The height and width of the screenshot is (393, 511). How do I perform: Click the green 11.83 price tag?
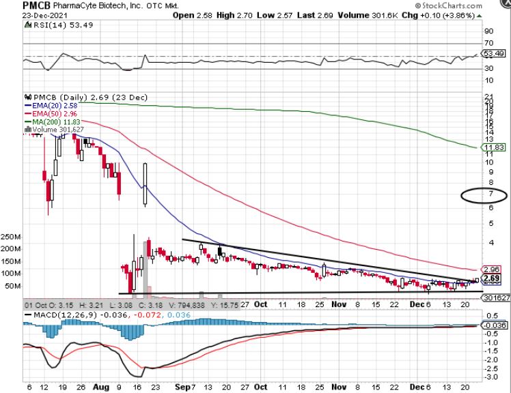click(x=493, y=147)
